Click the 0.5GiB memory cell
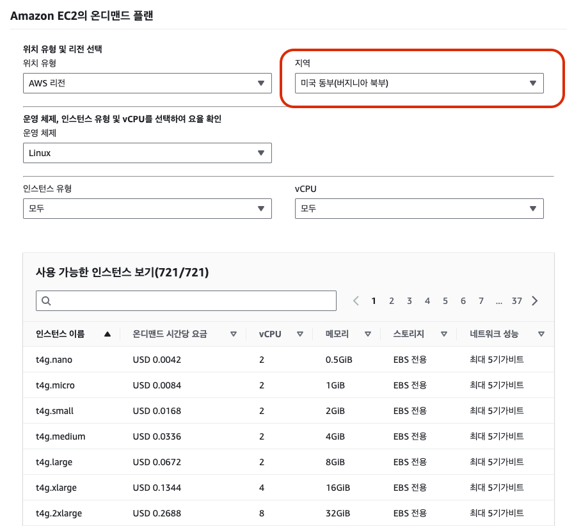This screenshot has height=526, width=581. [339, 360]
